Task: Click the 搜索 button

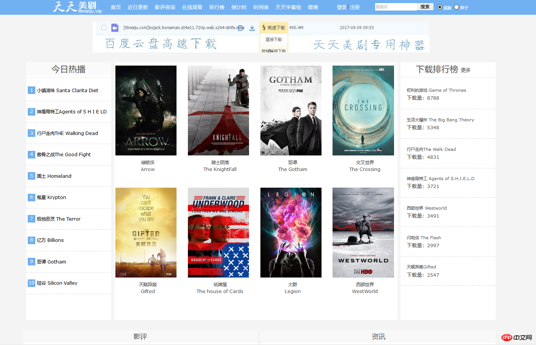Action: click(x=425, y=7)
